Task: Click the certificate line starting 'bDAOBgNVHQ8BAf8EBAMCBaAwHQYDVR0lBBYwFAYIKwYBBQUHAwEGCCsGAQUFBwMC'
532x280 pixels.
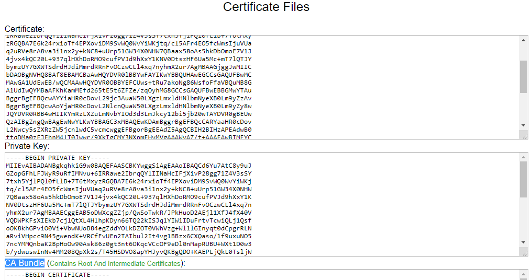Action: click(x=129, y=75)
